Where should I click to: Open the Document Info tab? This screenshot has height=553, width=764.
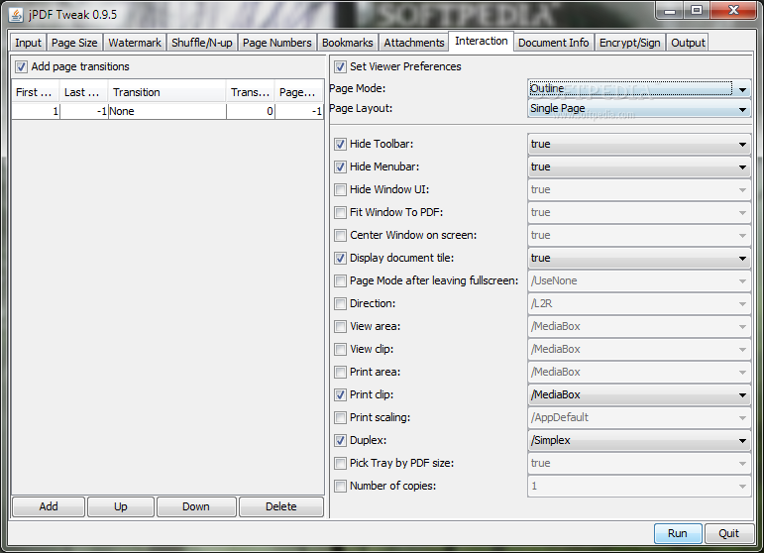pyautogui.click(x=554, y=43)
